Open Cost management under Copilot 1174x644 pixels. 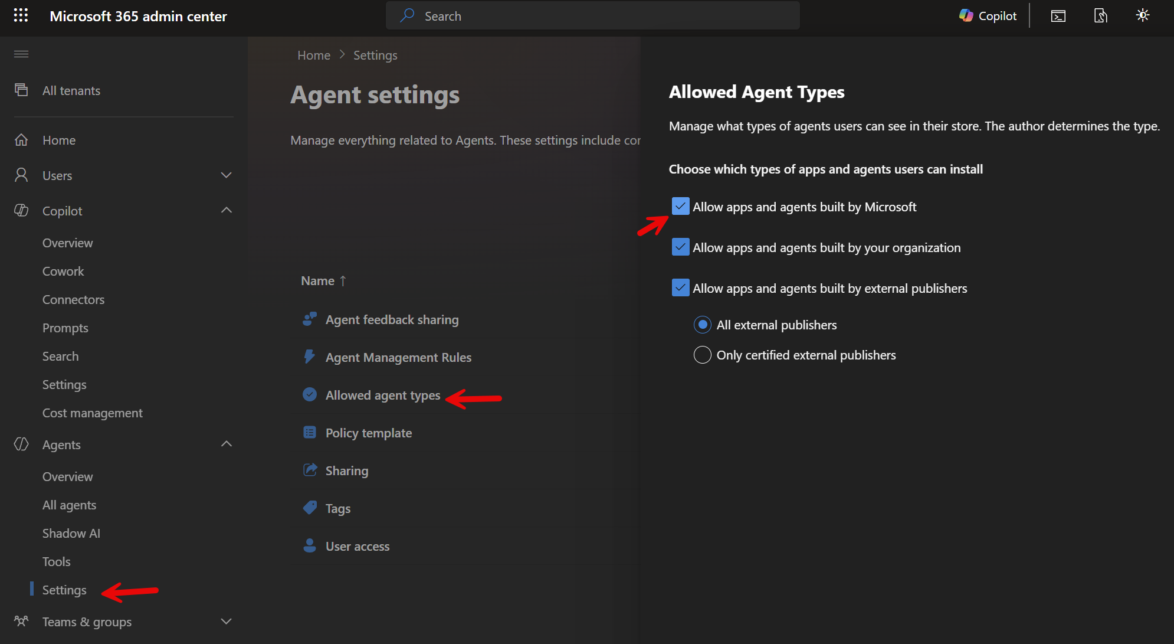click(x=93, y=413)
